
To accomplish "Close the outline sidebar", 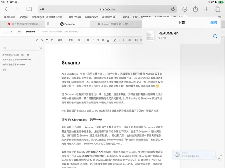I will tap(41, 48).
